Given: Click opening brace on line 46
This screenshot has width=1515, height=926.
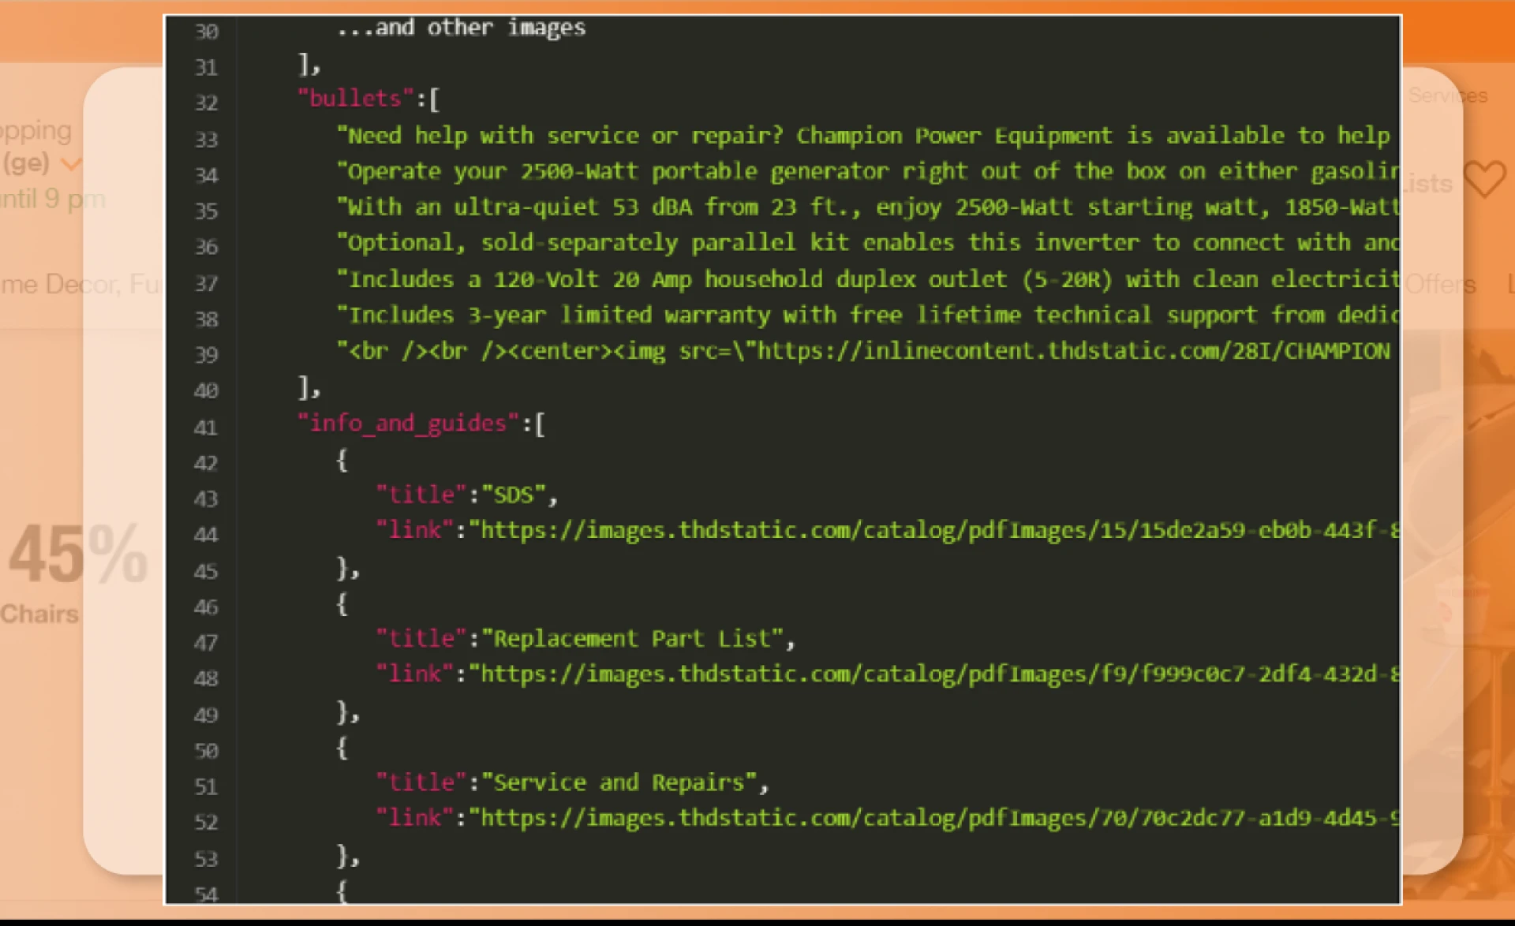Looking at the screenshot, I should tap(342, 604).
